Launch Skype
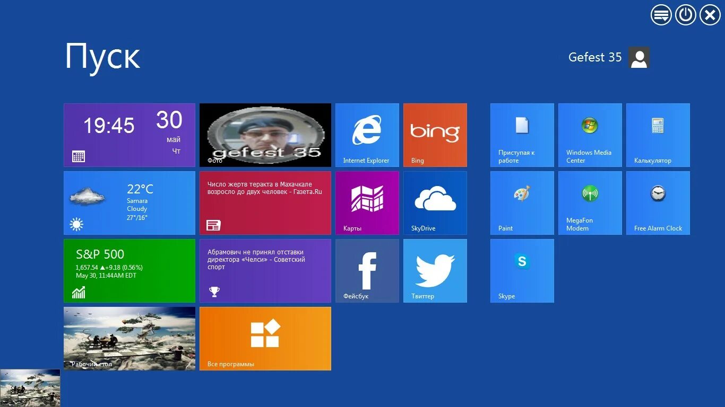725x407 pixels. 522,270
